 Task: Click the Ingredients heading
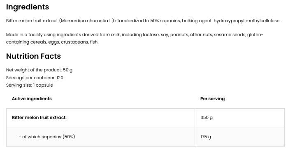coord(28,7)
